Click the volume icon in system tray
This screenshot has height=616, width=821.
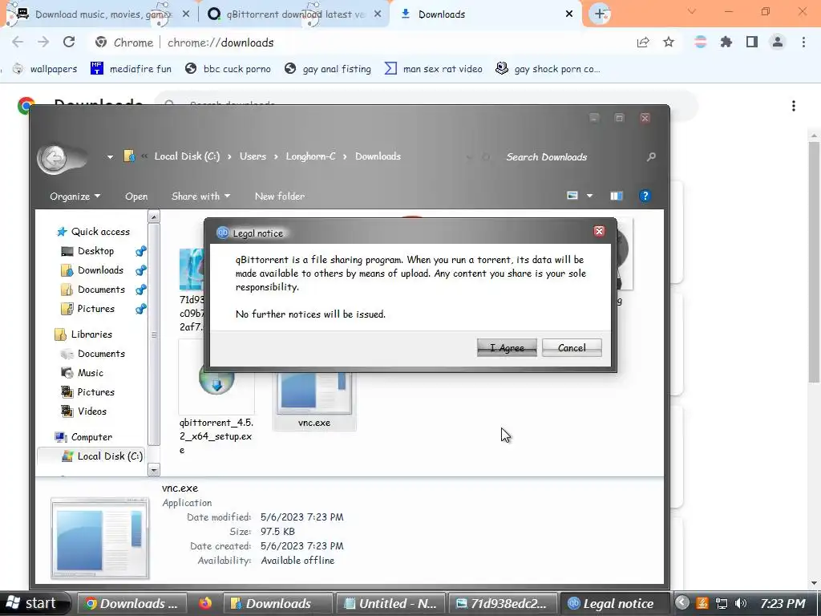click(x=740, y=603)
